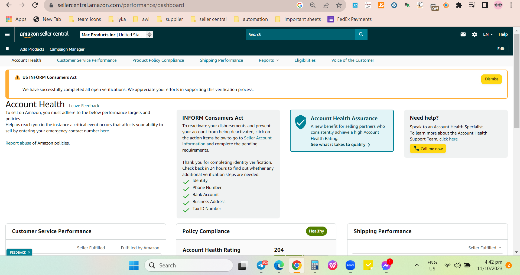Open the supplier bookmark folder
This screenshot has width=520, height=275.
(x=170, y=19)
